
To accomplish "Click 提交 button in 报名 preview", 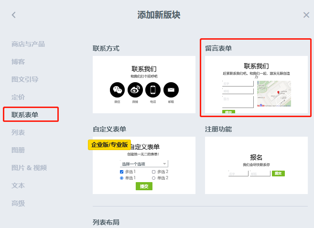I will click(278, 174).
